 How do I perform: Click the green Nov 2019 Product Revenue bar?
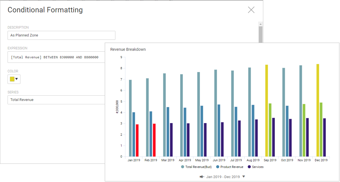click(x=304, y=130)
